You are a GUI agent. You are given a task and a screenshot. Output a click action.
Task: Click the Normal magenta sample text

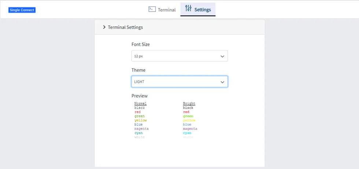[141, 129]
